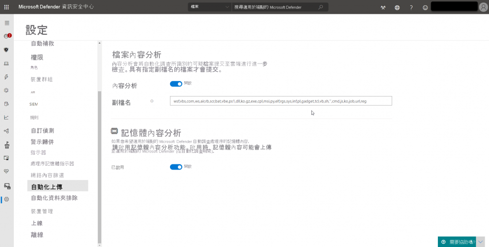Toggle the 內容分析 switch

point(176,84)
